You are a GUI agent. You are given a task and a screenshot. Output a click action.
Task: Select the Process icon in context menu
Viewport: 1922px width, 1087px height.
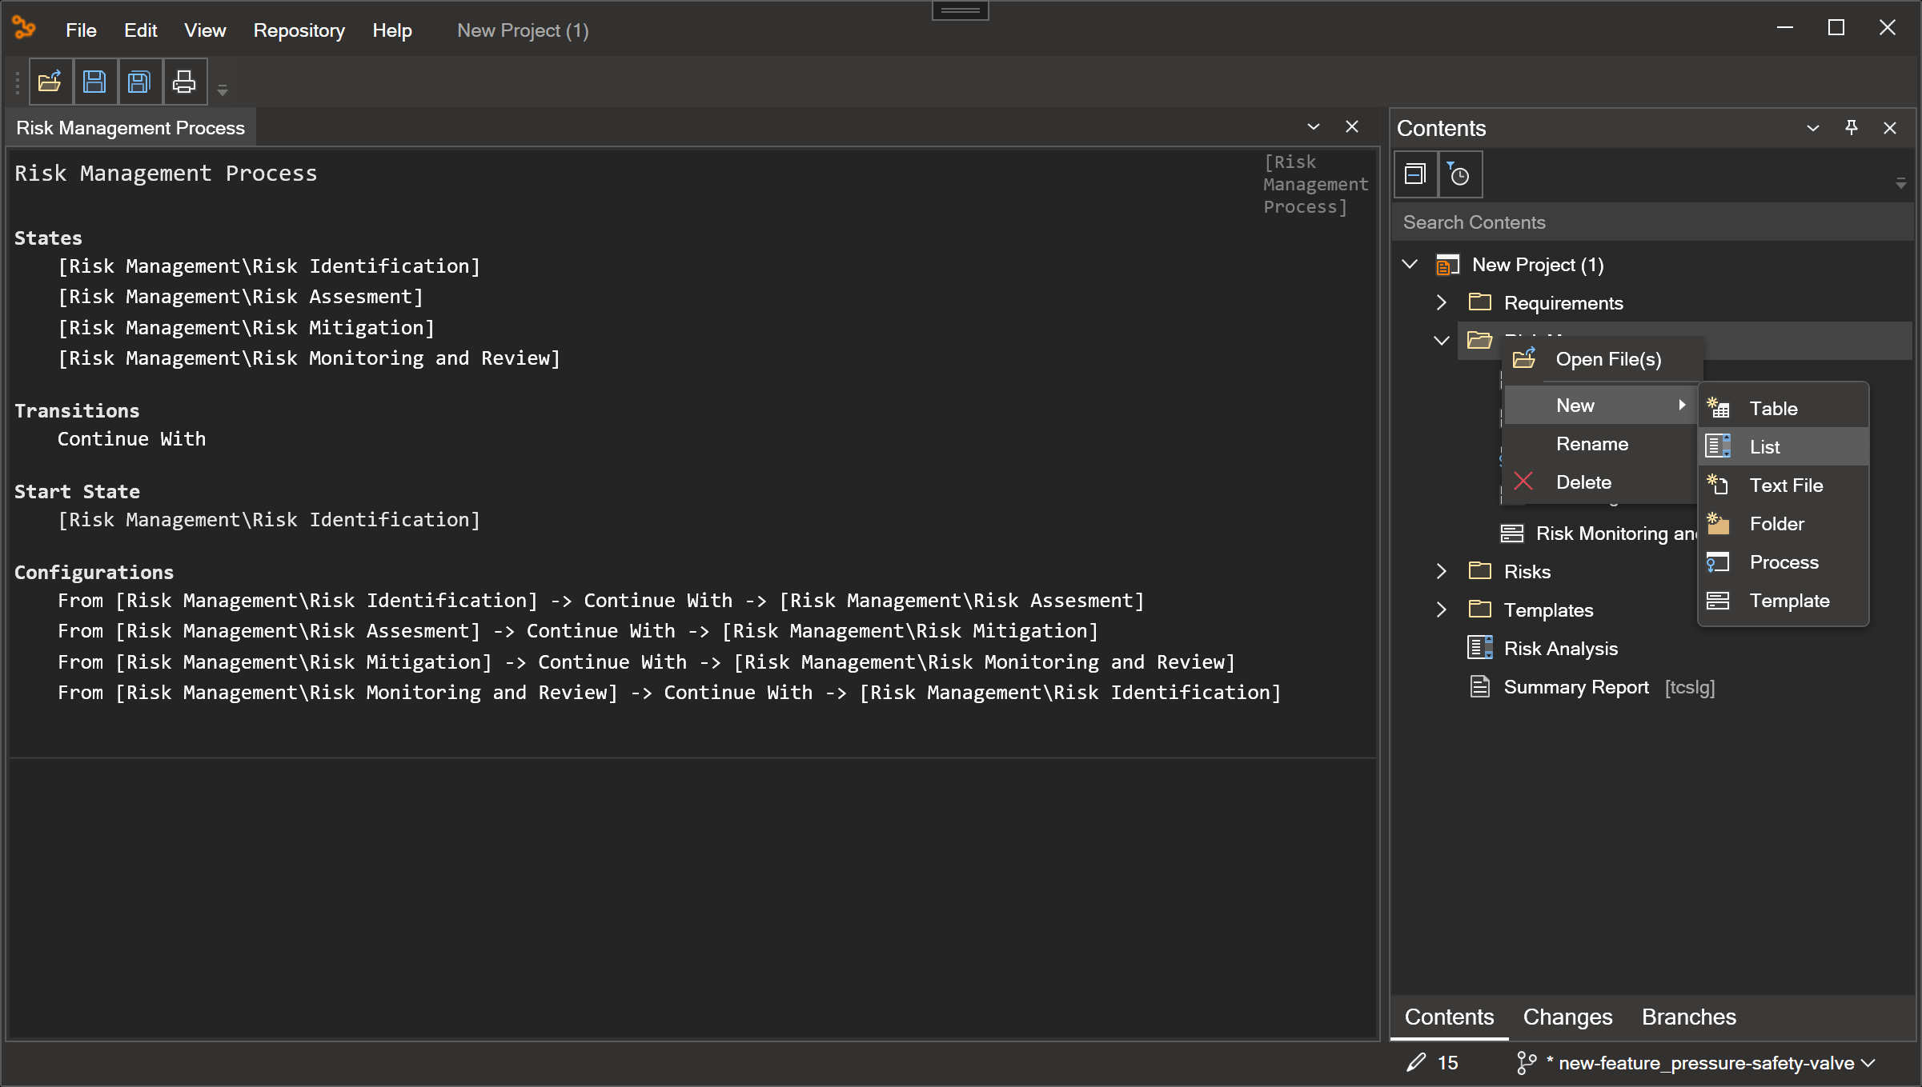pos(1717,562)
